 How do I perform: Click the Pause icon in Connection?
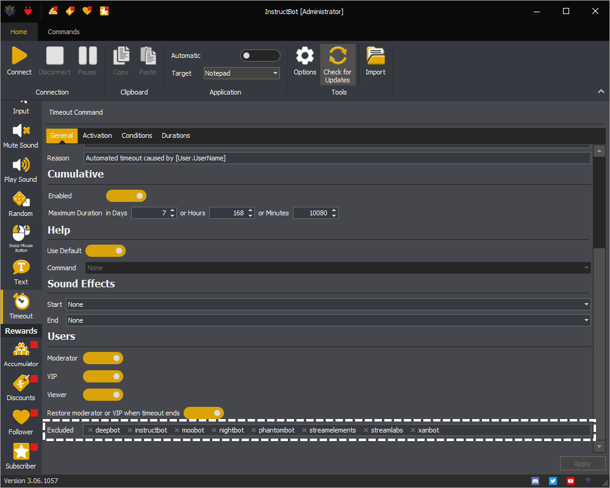[87, 56]
